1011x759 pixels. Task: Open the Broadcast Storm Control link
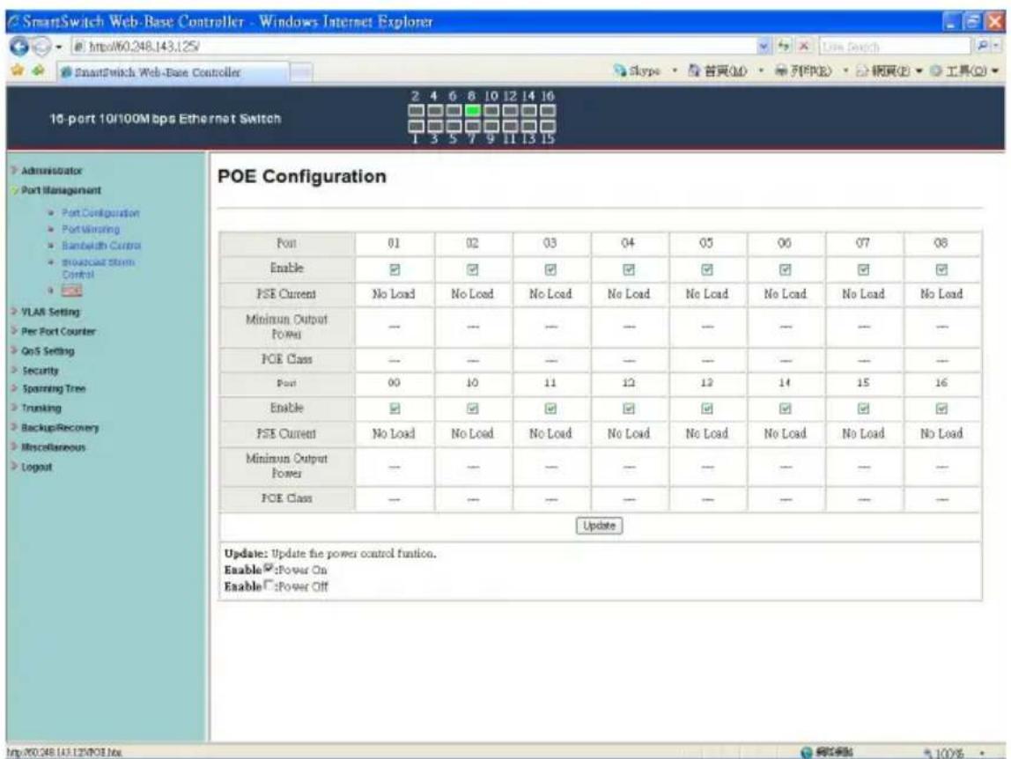pyautogui.click(x=98, y=269)
